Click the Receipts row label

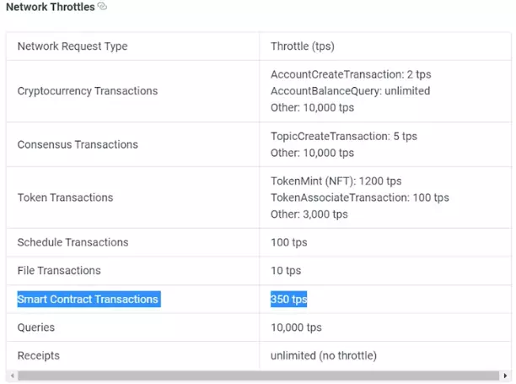pyautogui.click(x=38, y=355)
